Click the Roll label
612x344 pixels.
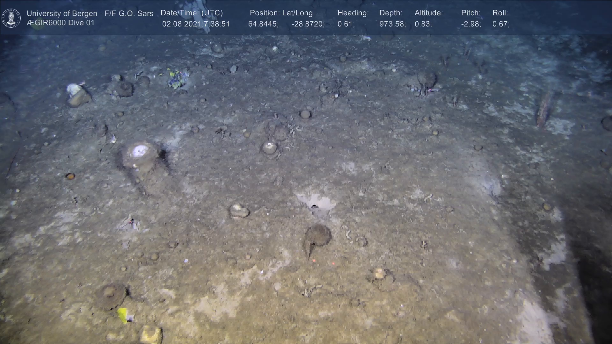point(500,13)
